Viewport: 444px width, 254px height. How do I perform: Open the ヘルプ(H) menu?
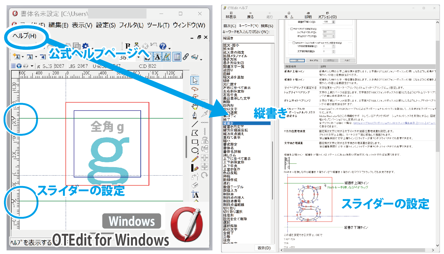(24, 36)
